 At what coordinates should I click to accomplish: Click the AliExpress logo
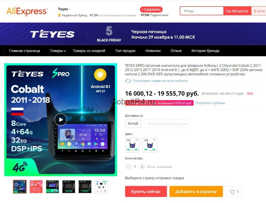[x=27, y=11]
